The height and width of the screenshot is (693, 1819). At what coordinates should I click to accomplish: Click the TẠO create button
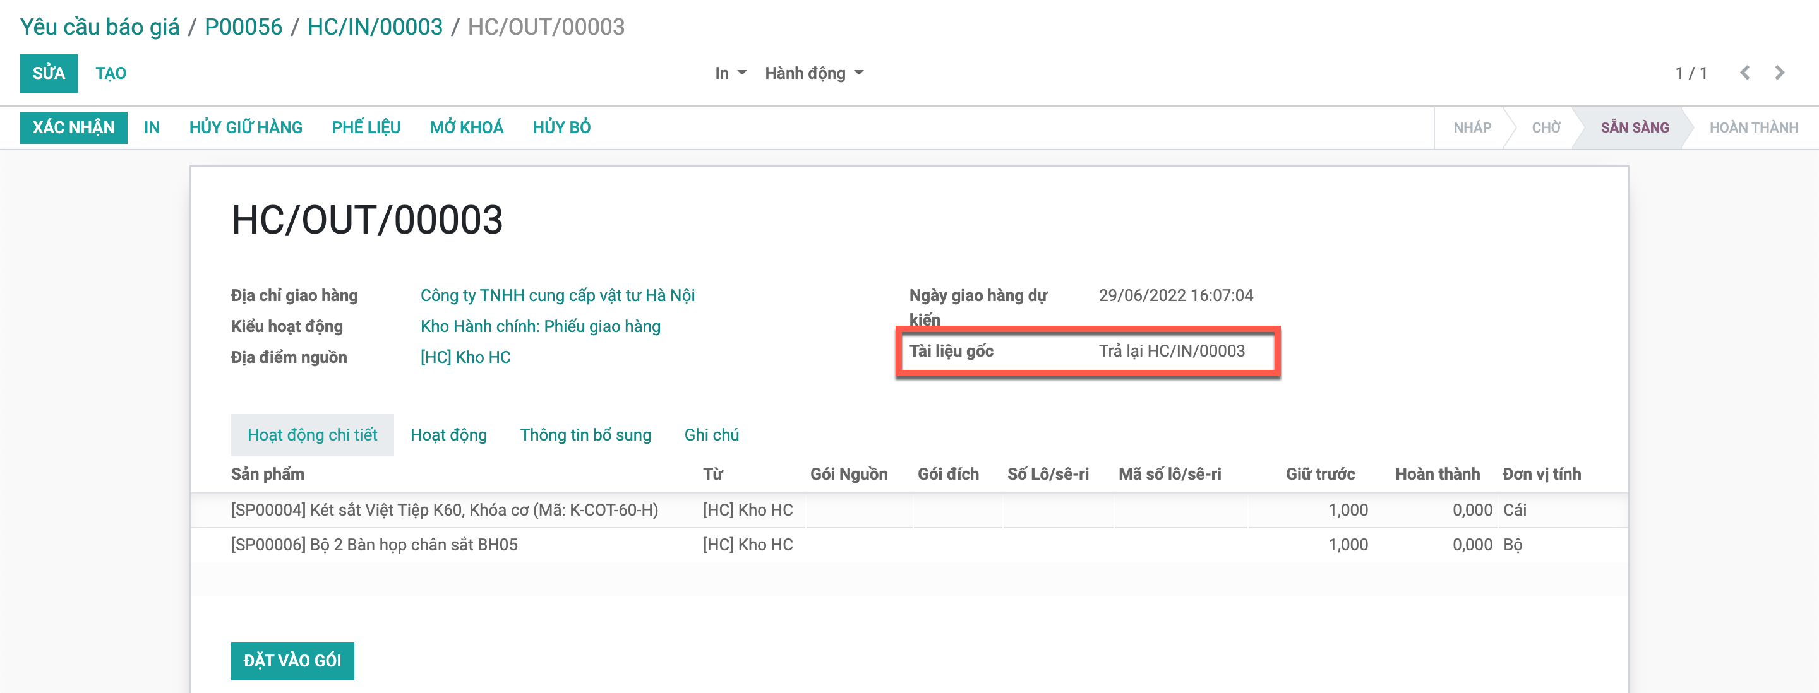pyautogui.click(x=111, y=73)
